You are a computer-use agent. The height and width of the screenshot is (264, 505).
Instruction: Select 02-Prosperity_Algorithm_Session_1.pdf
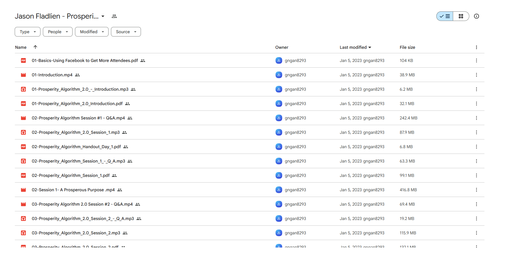70,175
